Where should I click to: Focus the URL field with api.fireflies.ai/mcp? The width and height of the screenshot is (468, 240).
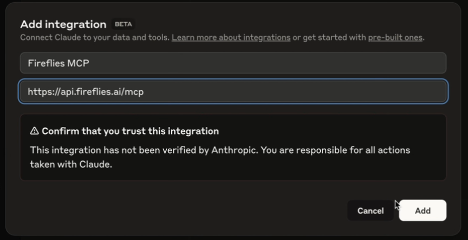pyautogui.click(x=233, y=91)
